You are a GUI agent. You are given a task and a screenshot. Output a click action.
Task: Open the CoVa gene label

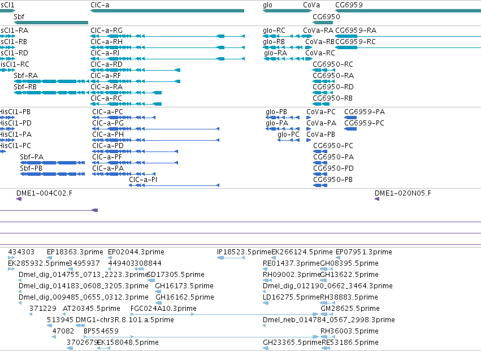311,5
